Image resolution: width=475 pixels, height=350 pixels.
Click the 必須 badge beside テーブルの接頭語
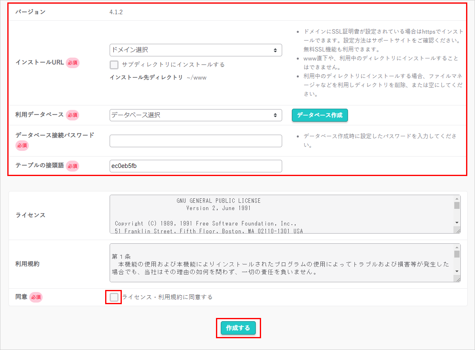tap(72, 166)
